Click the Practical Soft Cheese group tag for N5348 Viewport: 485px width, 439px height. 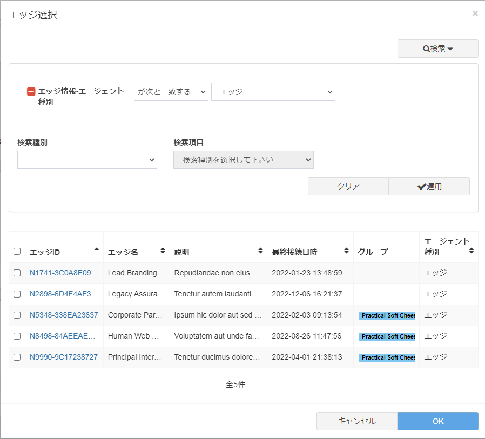tap(387, 315)
